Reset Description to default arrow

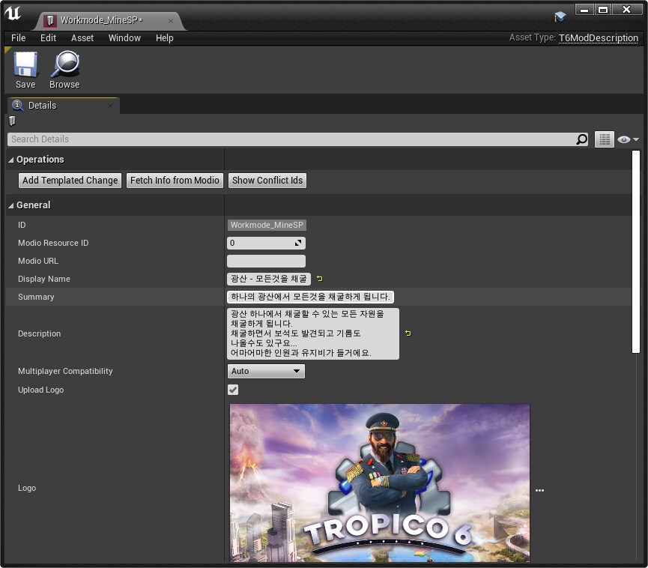tap(408, 333)
